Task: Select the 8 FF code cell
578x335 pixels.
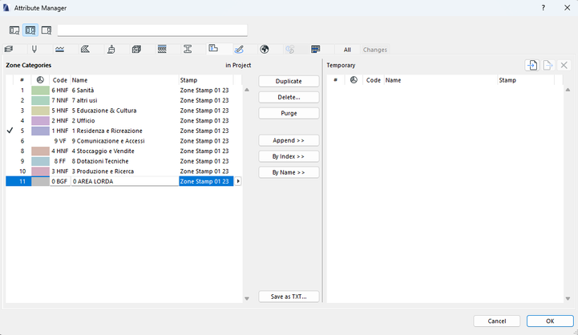Action: tap(60, 161)
